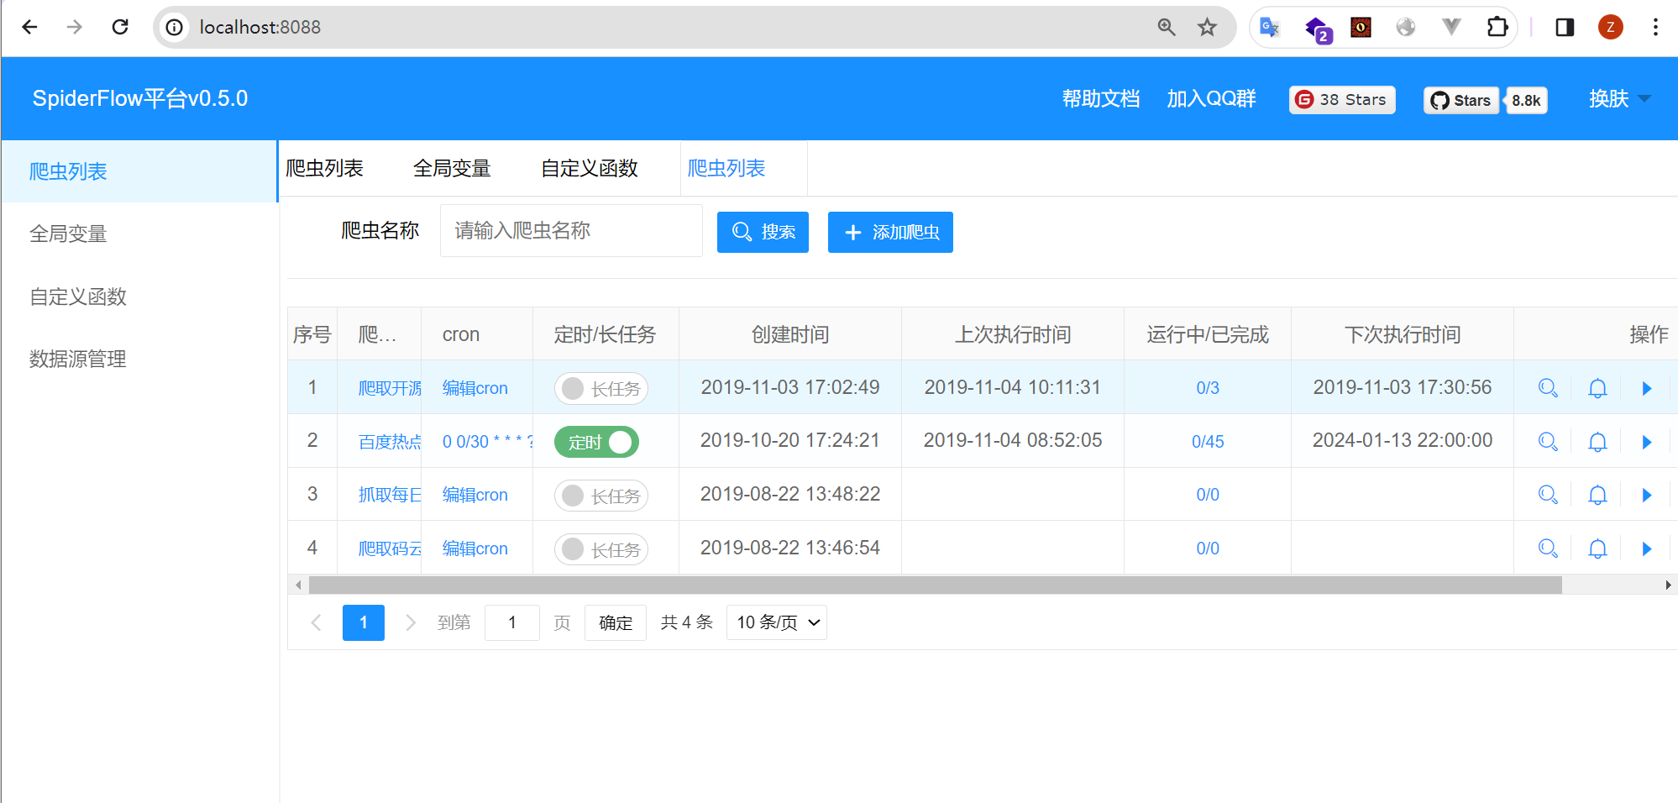Screen dimensions: 1678x803
Task: Focus the page number jump input
Action: pyautogui.click(x=512, y=622)
